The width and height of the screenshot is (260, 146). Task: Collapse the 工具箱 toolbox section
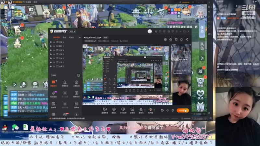click(78, 75)
